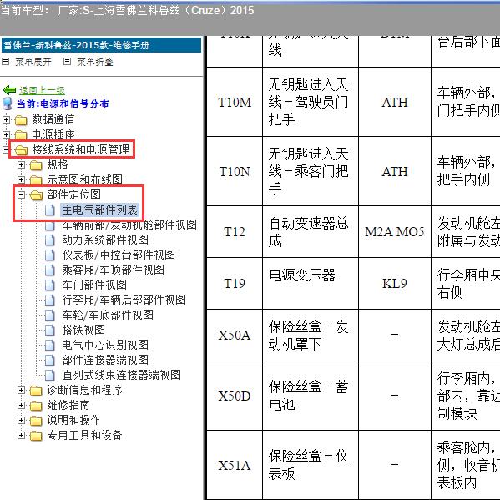The image size is (500, 500).
Task: Click the 部件连接器端视图 document icon
Action: (50, 360)
